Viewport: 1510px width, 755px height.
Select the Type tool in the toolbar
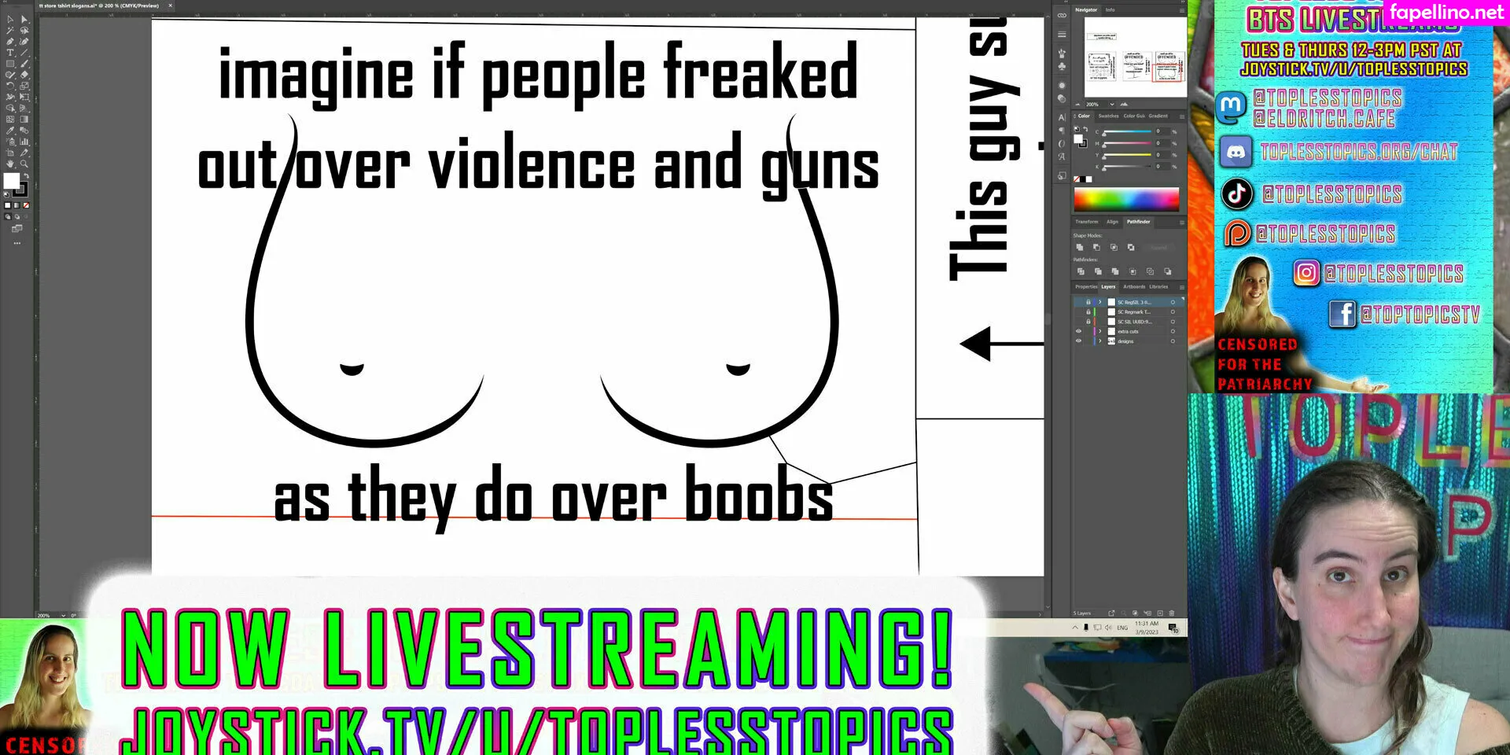(10, 53)
